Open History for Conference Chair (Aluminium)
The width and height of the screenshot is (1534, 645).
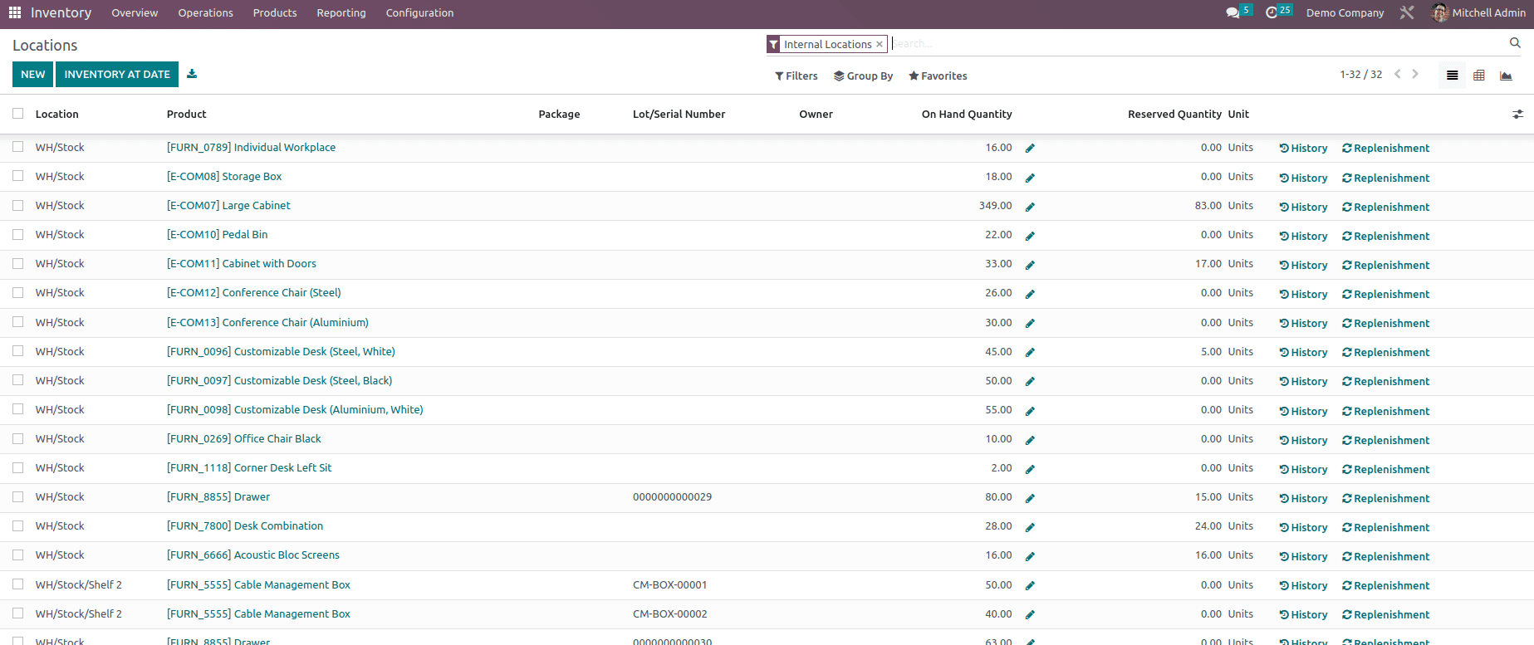pyautogui.click(x=1303, y=323)
